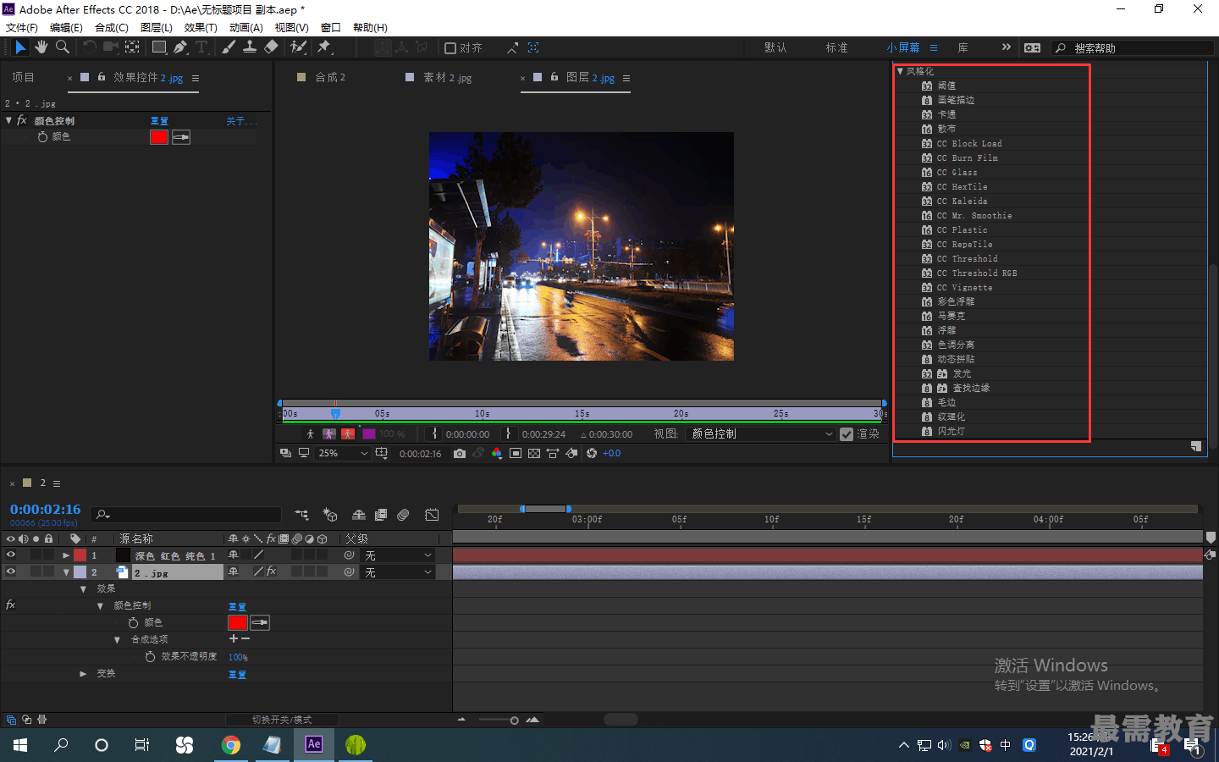
Task: Click 重置 link for 变换 in timeline
Action: [x=237, y=675]
